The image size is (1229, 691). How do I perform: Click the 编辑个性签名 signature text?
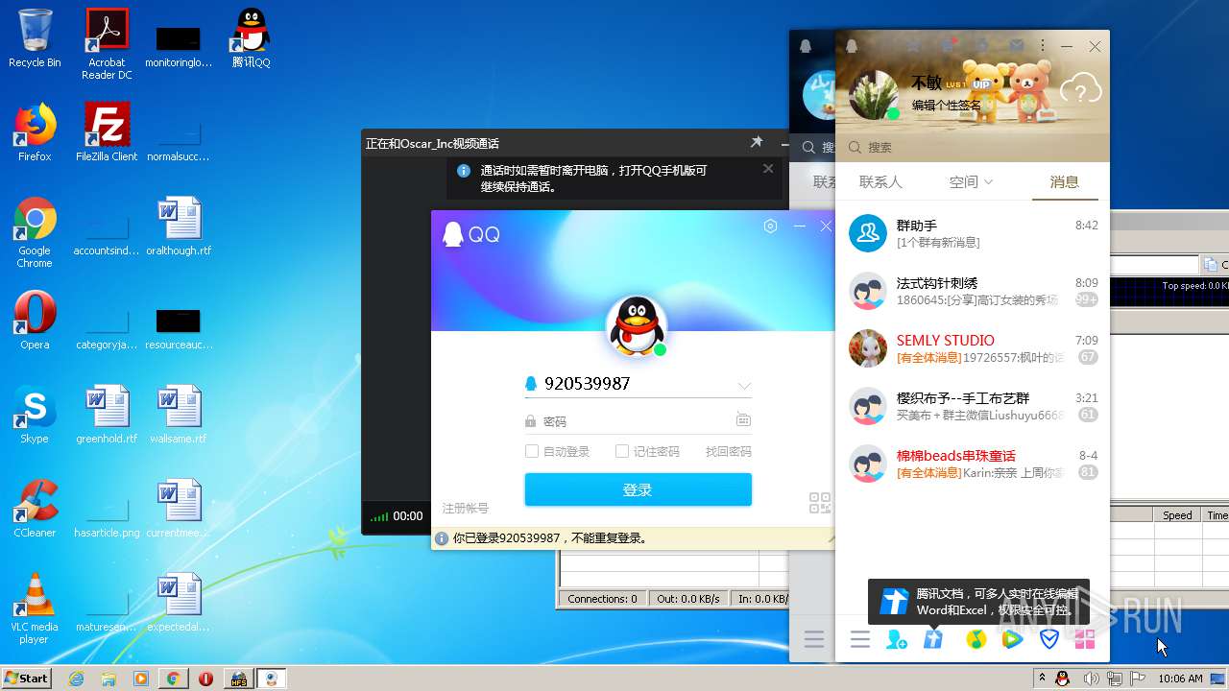point(947,105)
